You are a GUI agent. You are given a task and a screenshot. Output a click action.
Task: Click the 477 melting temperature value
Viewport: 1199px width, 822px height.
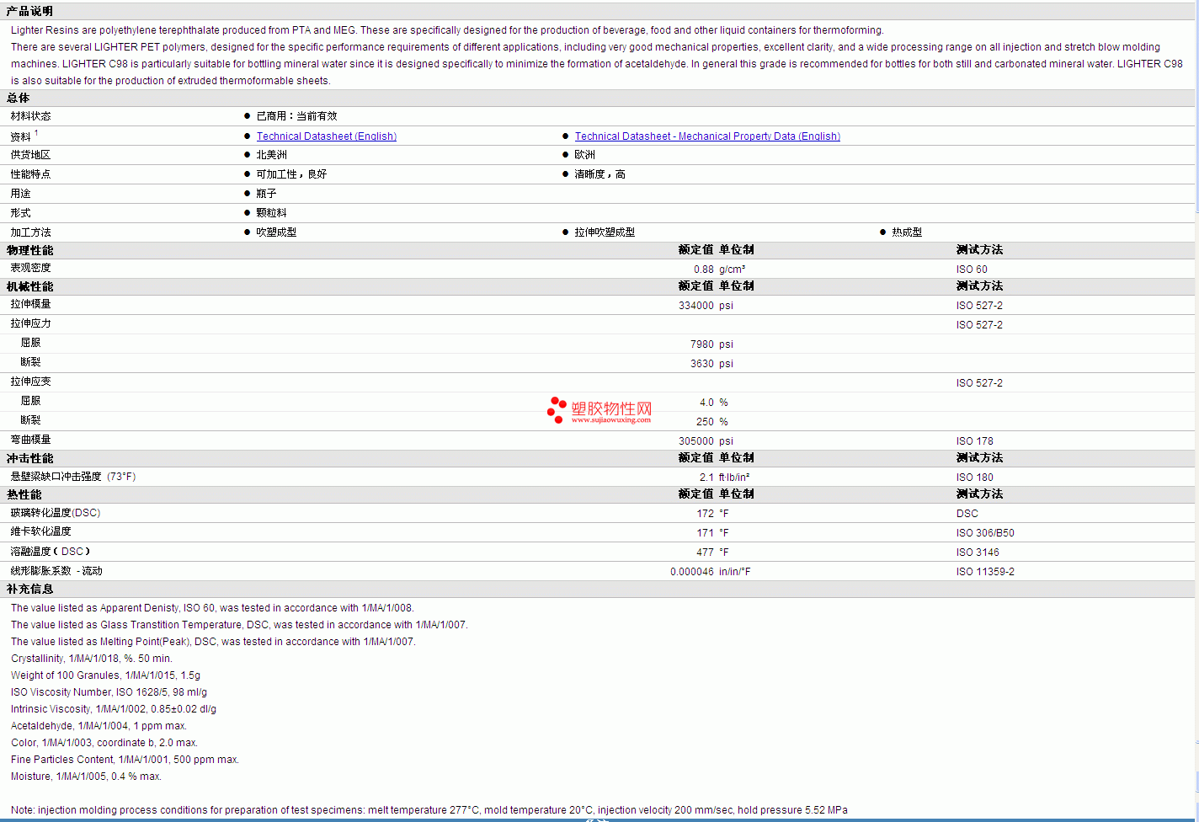[705, 552]
